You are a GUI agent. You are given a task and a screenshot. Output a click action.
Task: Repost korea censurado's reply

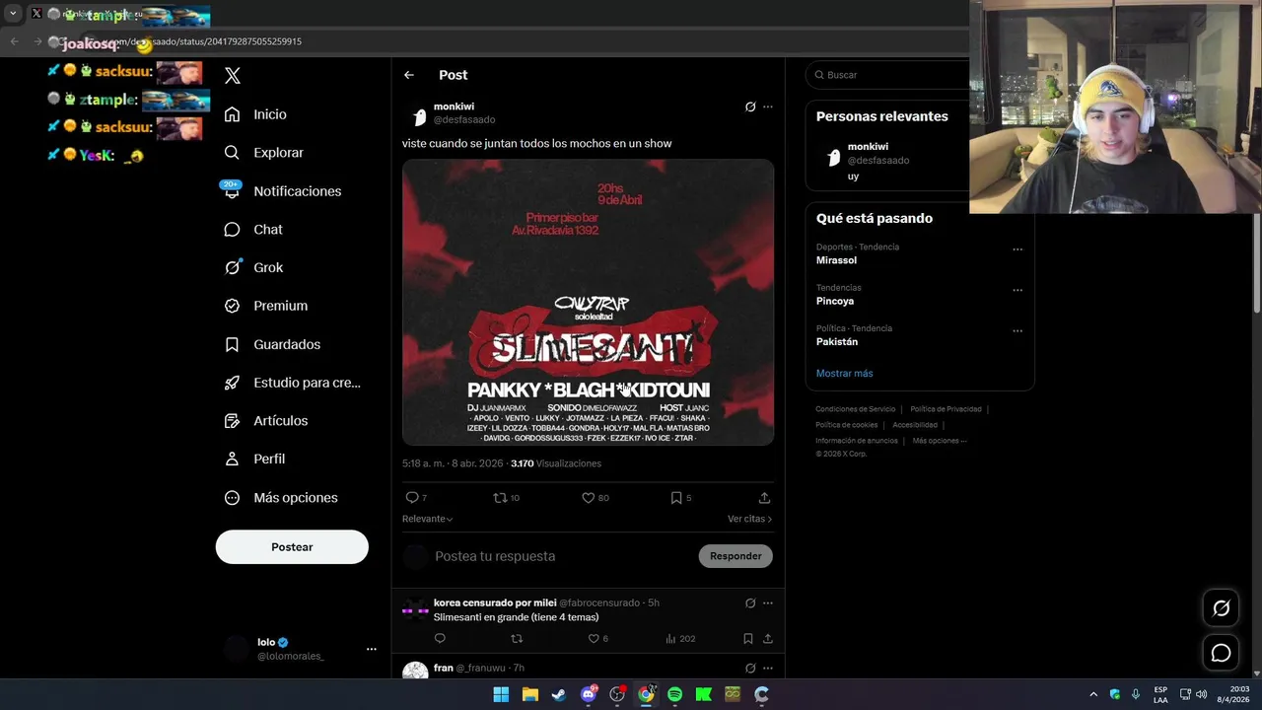pos(517,639)
